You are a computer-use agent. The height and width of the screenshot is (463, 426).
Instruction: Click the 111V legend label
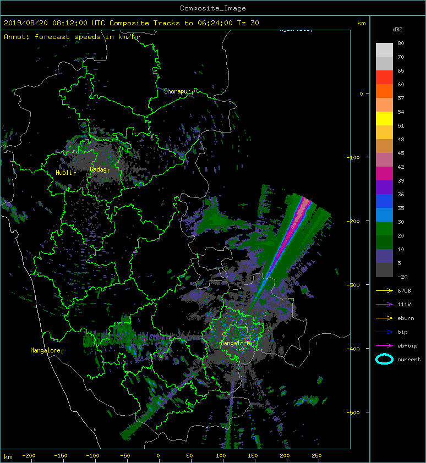(404, 305)
